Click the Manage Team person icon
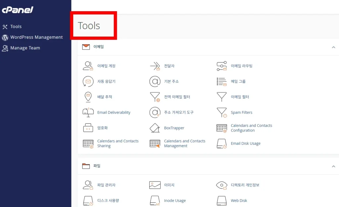 5,48
